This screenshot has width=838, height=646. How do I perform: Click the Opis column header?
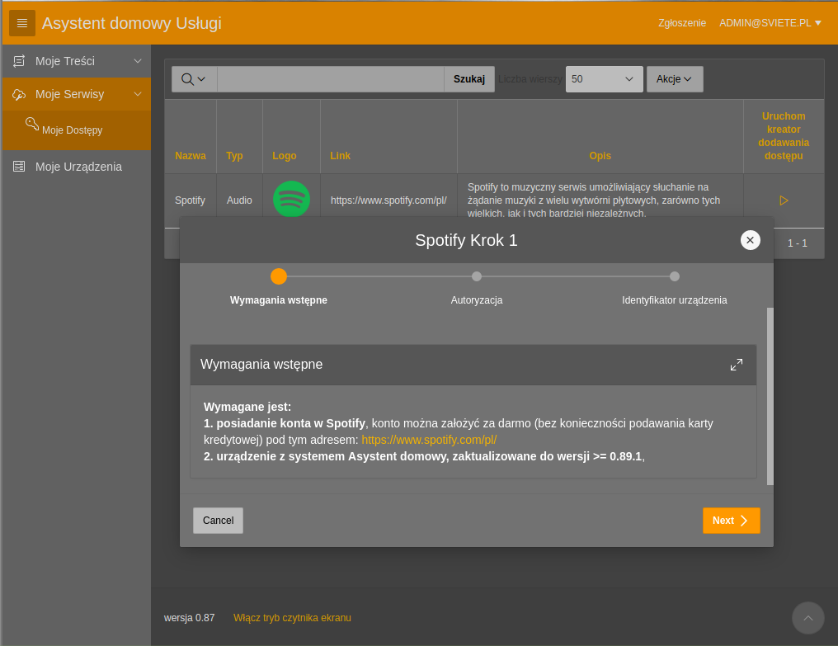point(600,156)
